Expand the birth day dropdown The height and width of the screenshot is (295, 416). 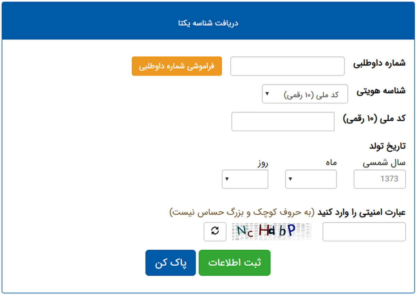pyautogui.click(x=245, y=179)
